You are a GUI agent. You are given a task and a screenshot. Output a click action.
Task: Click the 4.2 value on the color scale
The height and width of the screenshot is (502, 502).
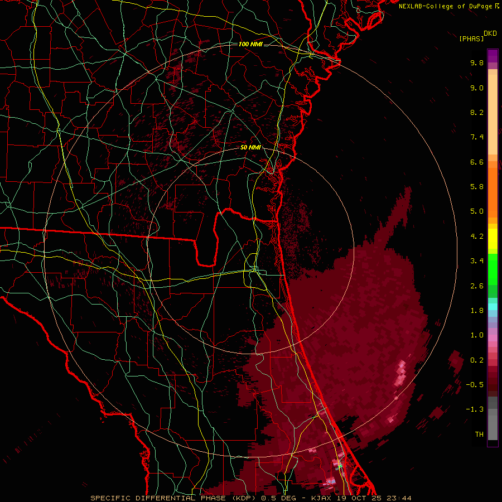pos(477,236)
